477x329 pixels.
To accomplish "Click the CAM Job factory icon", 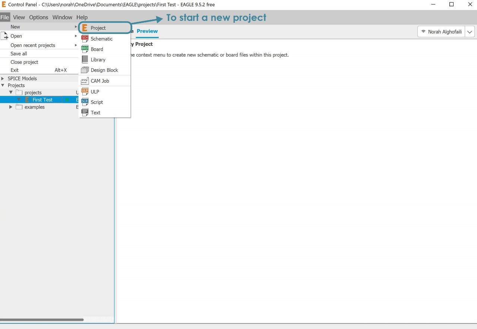I will point(85,81).
